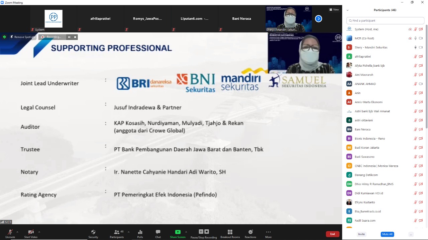This screenshot has width=428, height=240.
Task: Pause recording via the toolbar pause icon
Action: pyautogui.click(x=201, y=232)
